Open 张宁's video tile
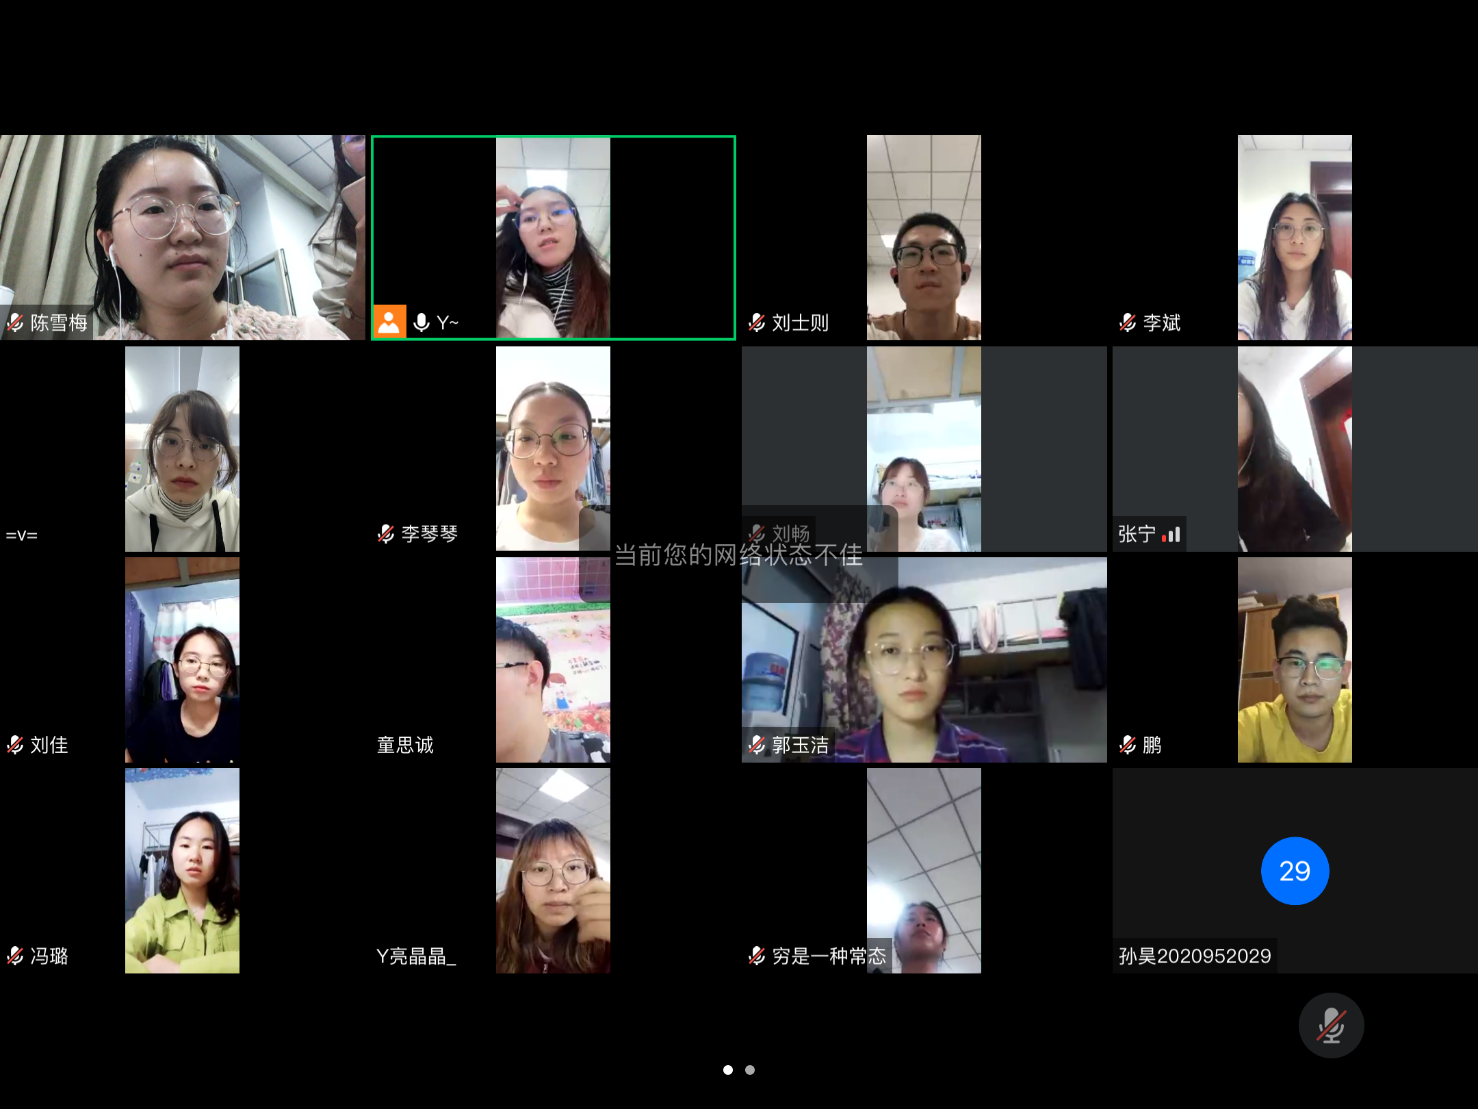The width and height of the screenshot is (1478, 1109). pyautogui.click(x=1295, y=449)
